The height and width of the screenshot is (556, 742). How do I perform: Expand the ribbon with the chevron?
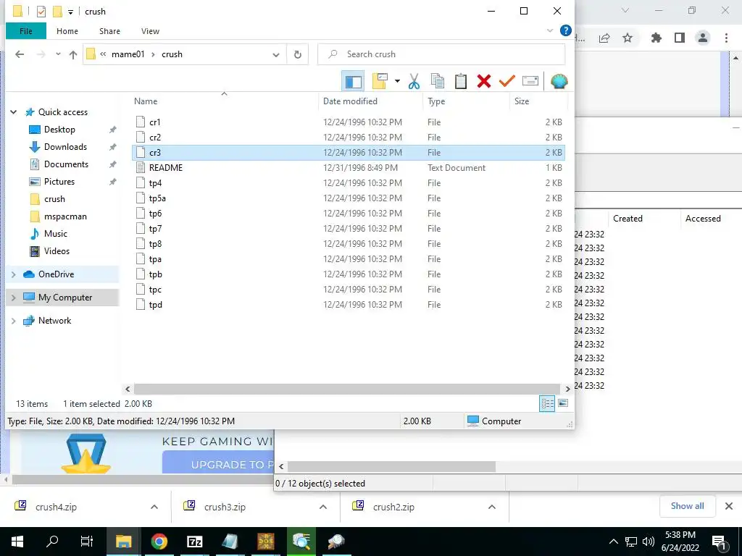point(550,30)
